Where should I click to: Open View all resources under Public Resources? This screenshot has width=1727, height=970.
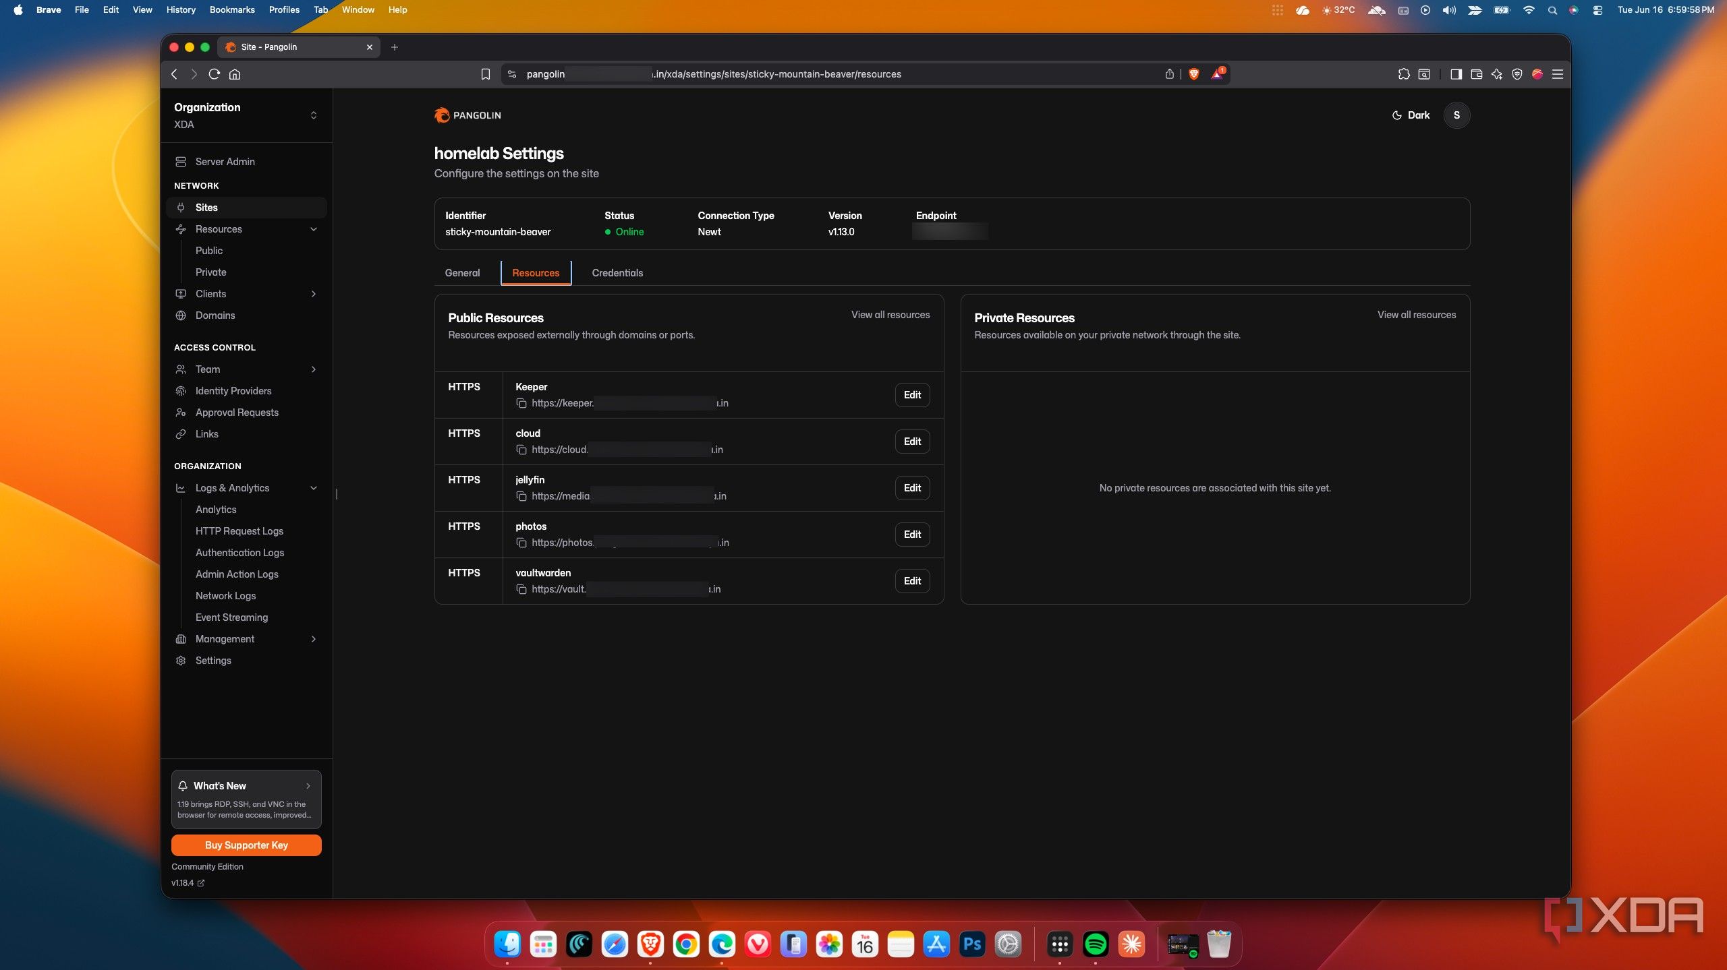pos(890,315)
